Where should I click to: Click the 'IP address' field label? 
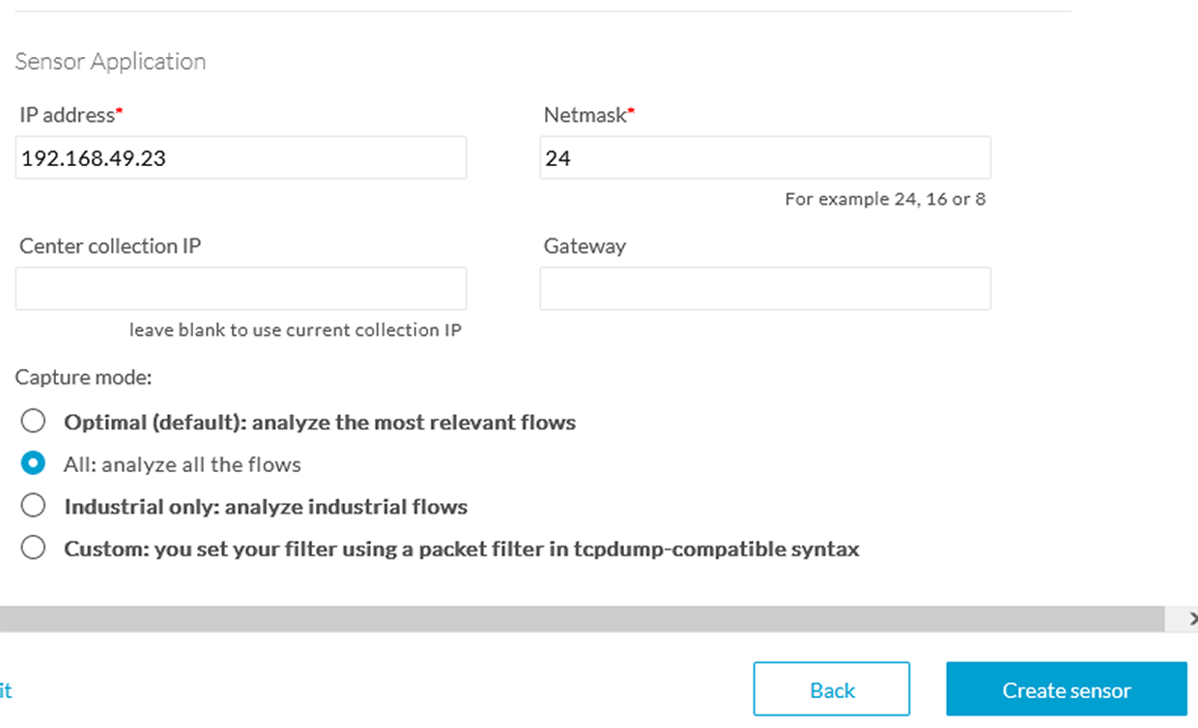pos(67,115)
